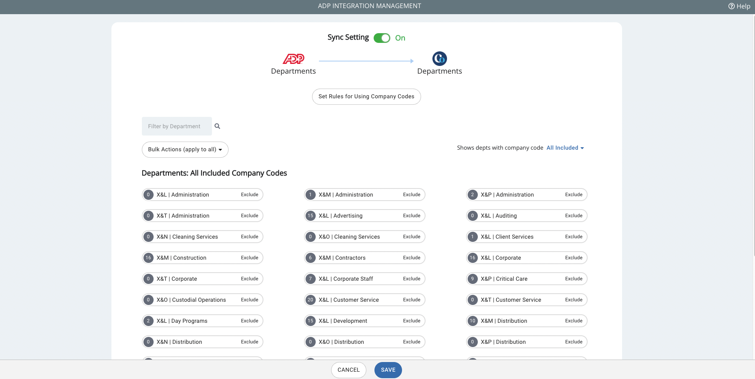Click count badge 6 on X&M Contractors

pos(310,258)
